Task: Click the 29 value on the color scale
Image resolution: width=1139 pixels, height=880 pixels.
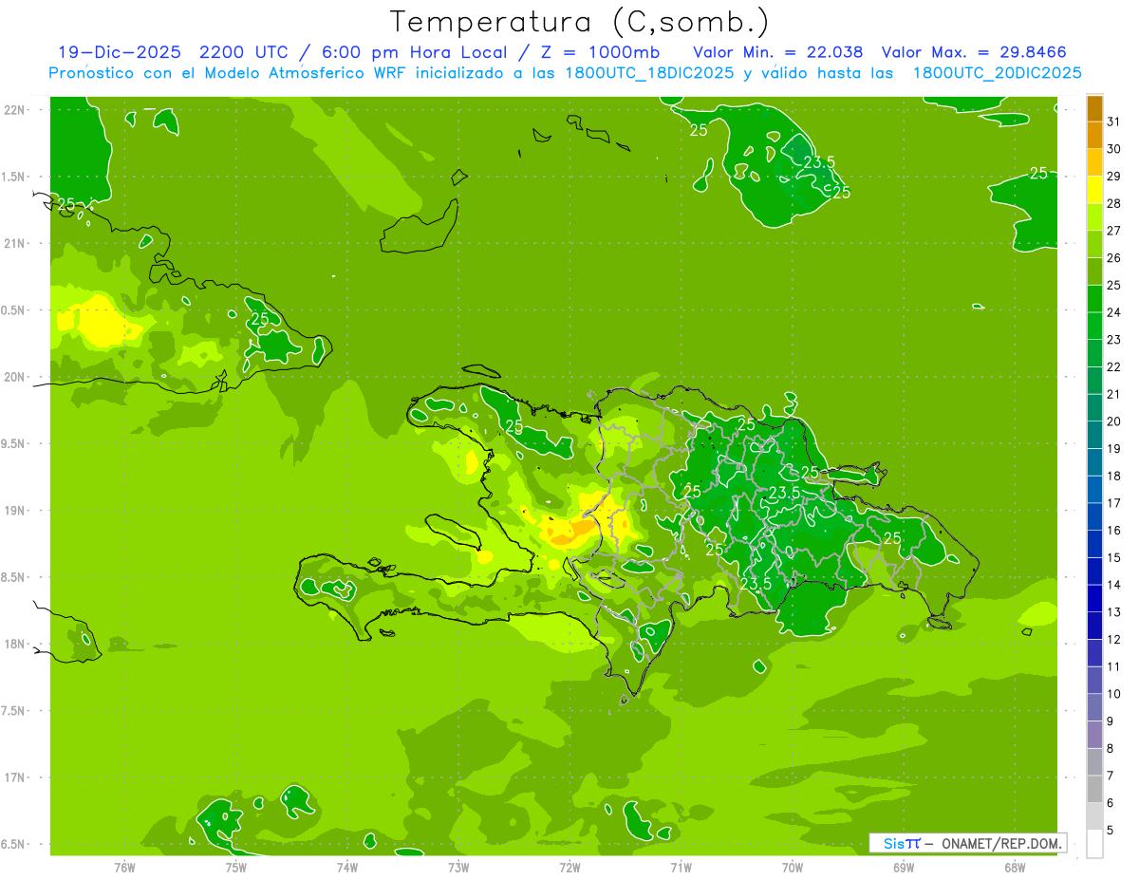Action: click(1114, 176)
